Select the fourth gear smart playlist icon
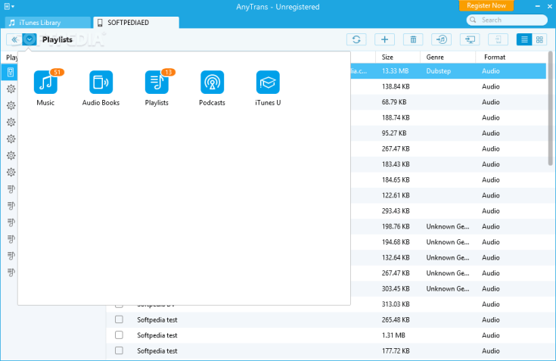The width and height of the screenshot is (556, 361). 11,138
